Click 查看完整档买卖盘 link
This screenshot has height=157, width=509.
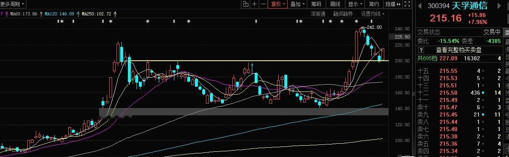coord(459,50)
